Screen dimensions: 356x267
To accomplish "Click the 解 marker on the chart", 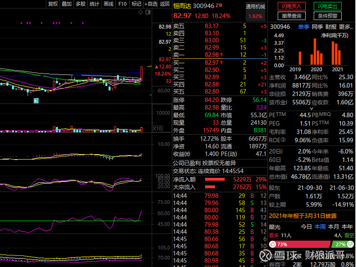I will [x=36, y=101].
